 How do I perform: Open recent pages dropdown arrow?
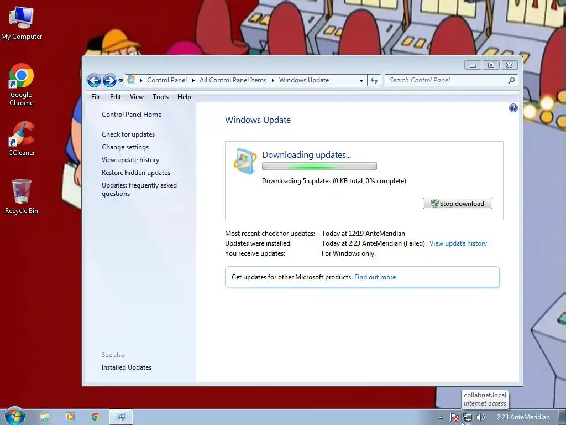click(x=120, y=81)
